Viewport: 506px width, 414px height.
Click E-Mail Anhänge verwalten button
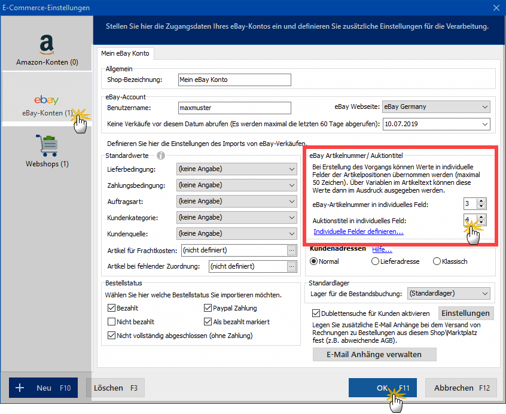pos(374,354)
